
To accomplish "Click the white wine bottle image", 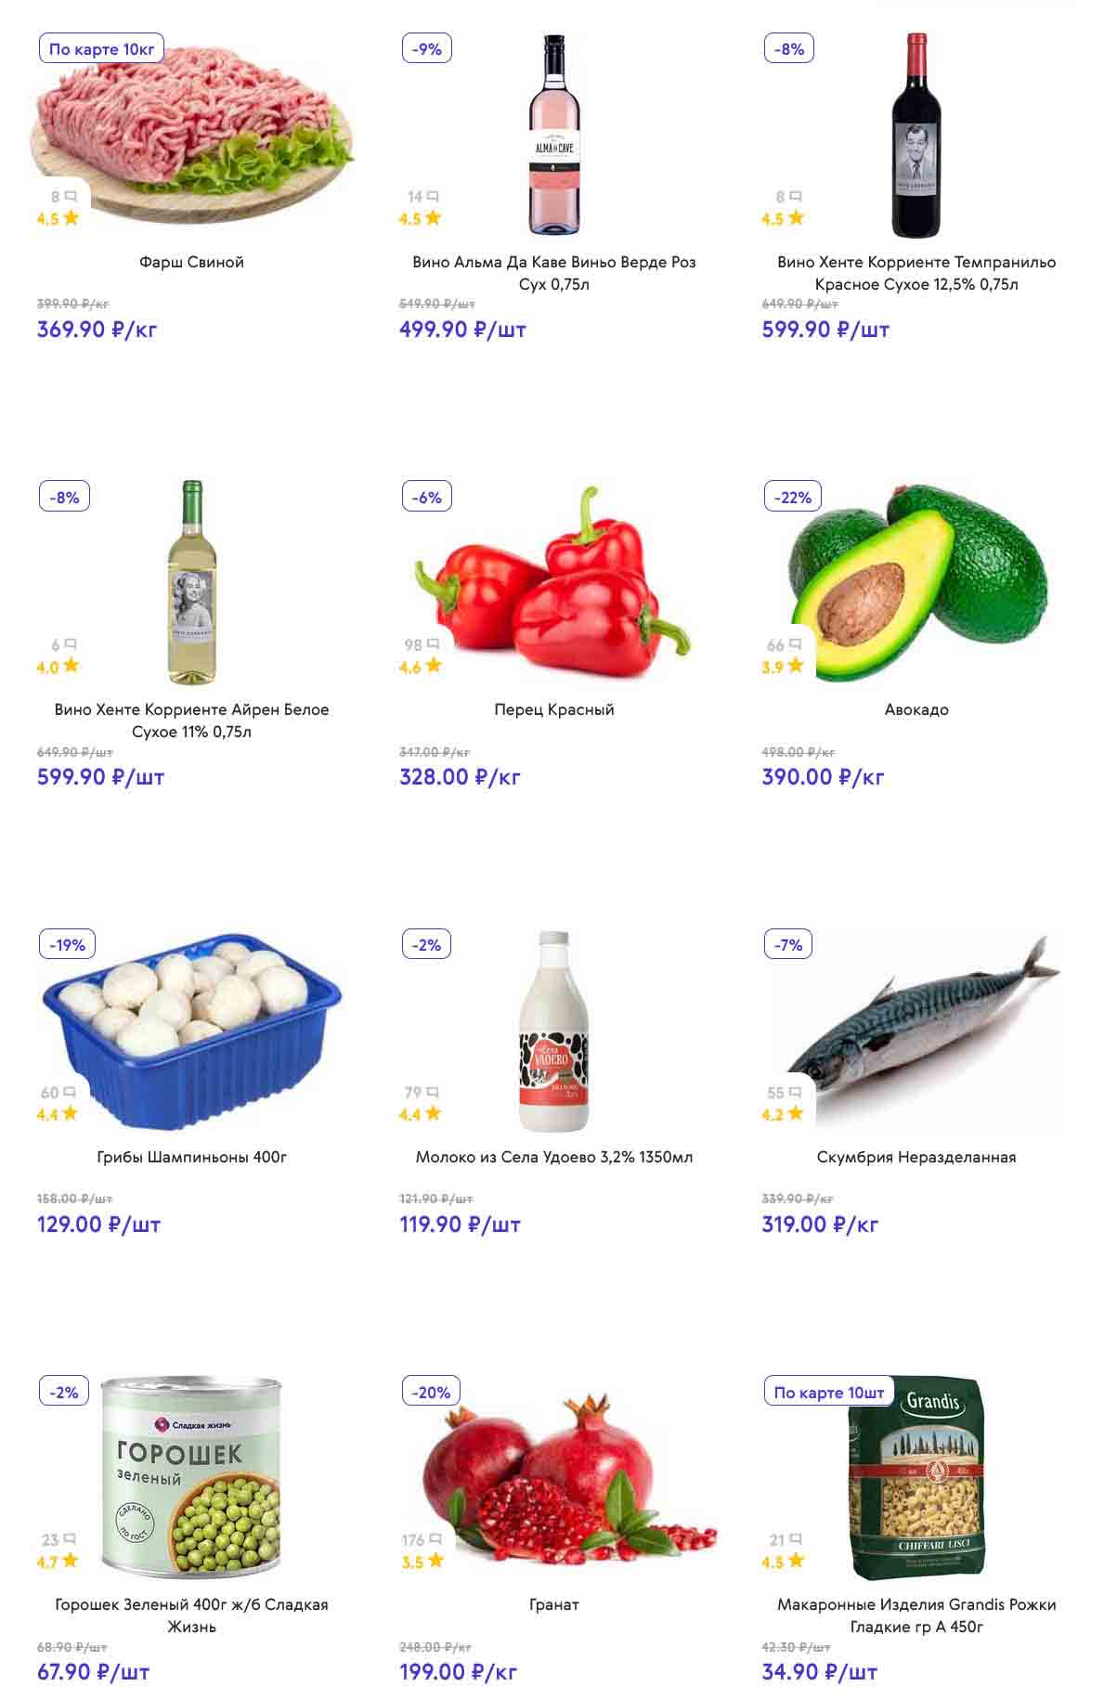I will pyautogui.click(x=192, y=582).
